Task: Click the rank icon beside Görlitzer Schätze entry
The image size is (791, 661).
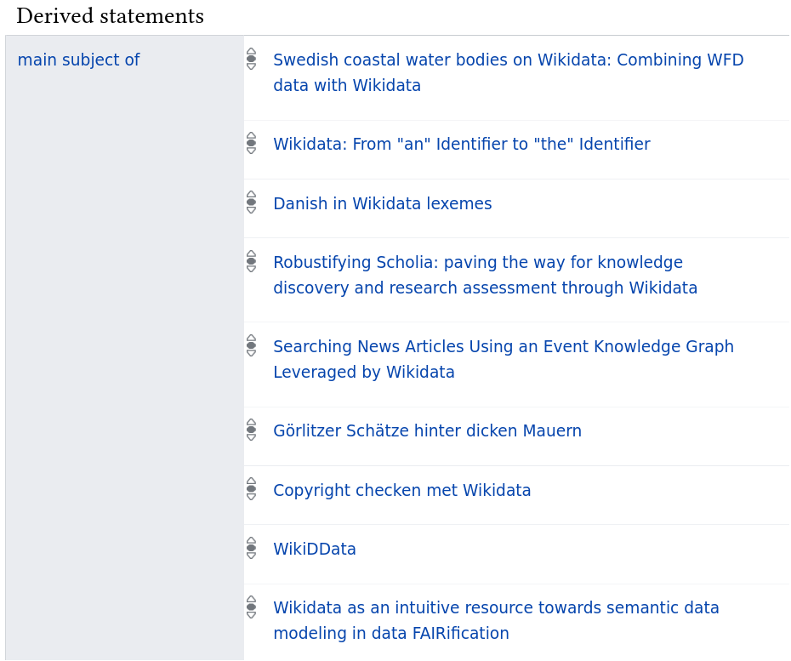Action: click(x=251, y=430)
